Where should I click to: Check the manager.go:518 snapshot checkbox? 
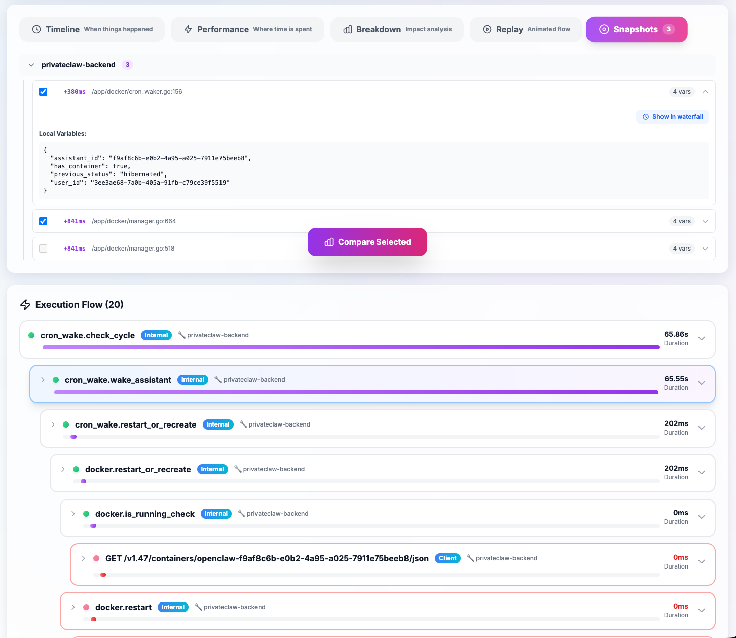(x=43, y=249)
